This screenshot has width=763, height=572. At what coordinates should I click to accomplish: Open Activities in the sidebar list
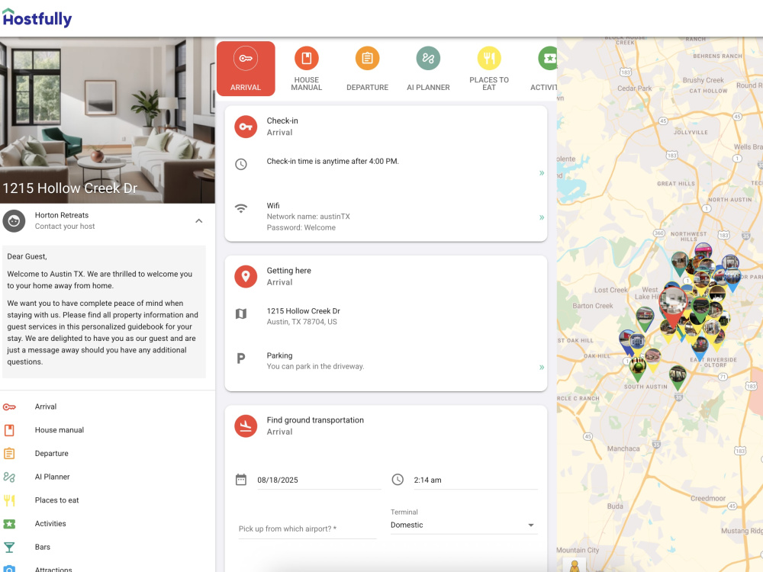pos(50,523)
